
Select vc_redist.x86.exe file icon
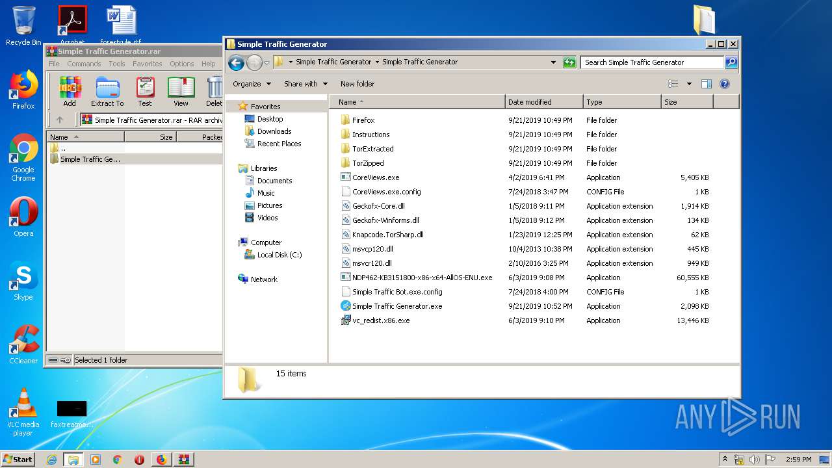pos(346,320)
